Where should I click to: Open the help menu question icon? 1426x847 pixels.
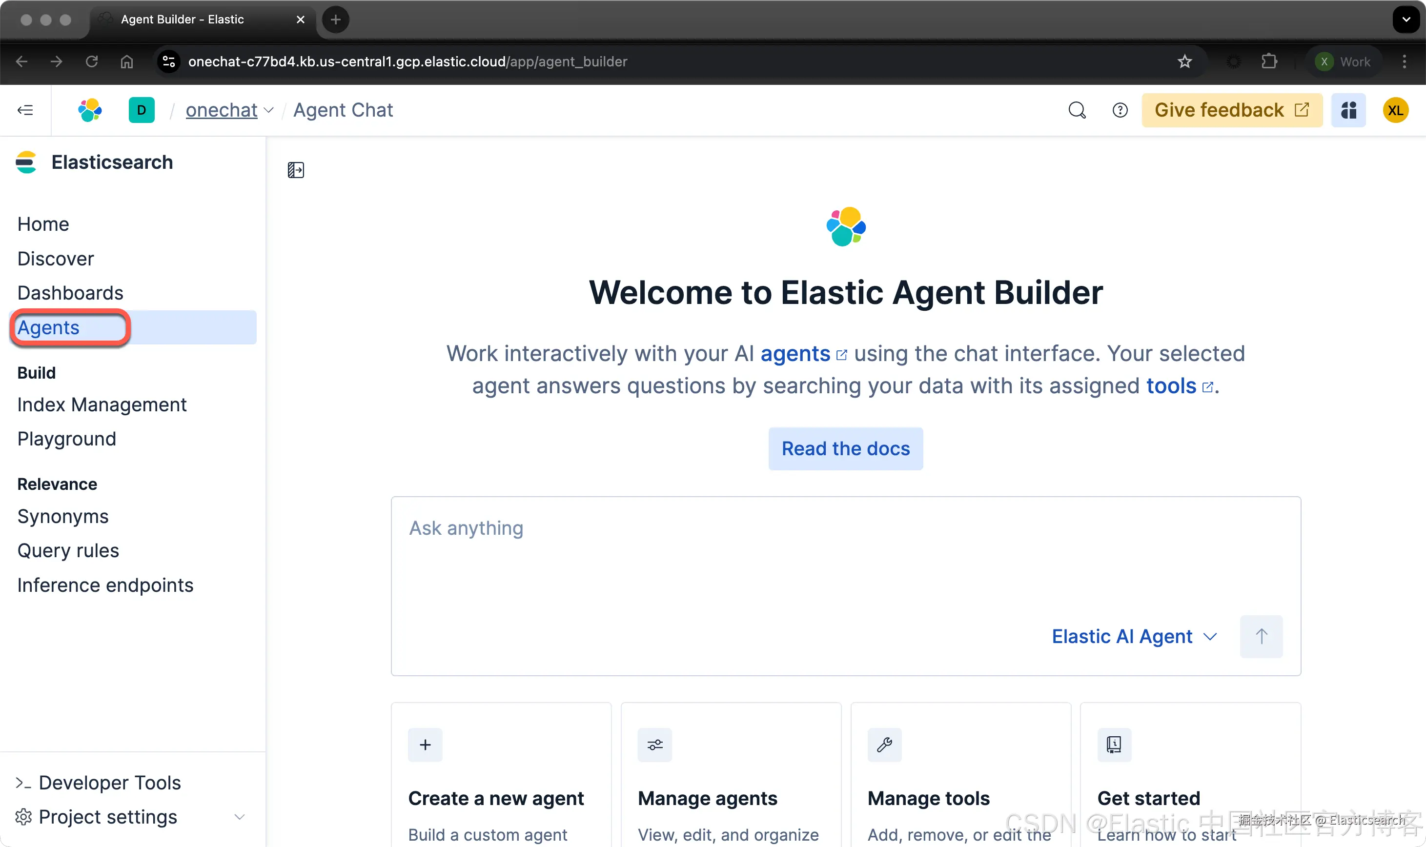point(1120,110)
